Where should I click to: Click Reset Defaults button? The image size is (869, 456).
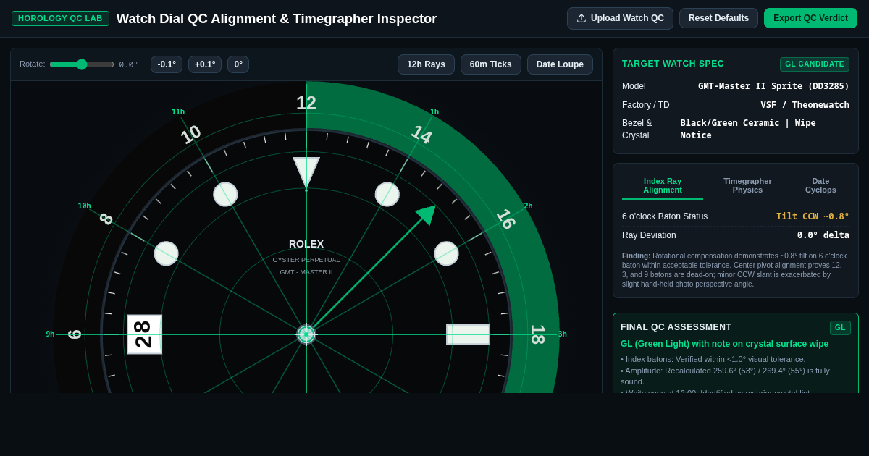tap(718, 18)
